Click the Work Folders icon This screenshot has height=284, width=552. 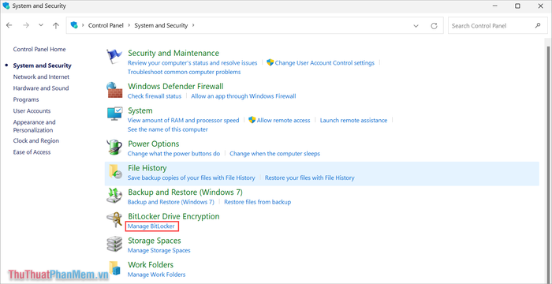114,268
